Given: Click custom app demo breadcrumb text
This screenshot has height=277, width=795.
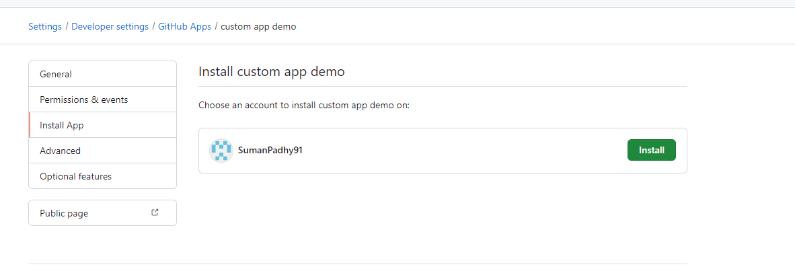Looking at the screenshot, I should pos(258,26).
